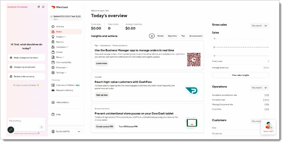Click the Menu page icon
Screen dimensions: 284x144
click(53, 57)
